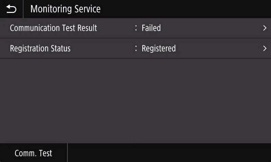This screenshot has height=162, width=271.
Task: Click colon separator before Failed
Action: 136,28
